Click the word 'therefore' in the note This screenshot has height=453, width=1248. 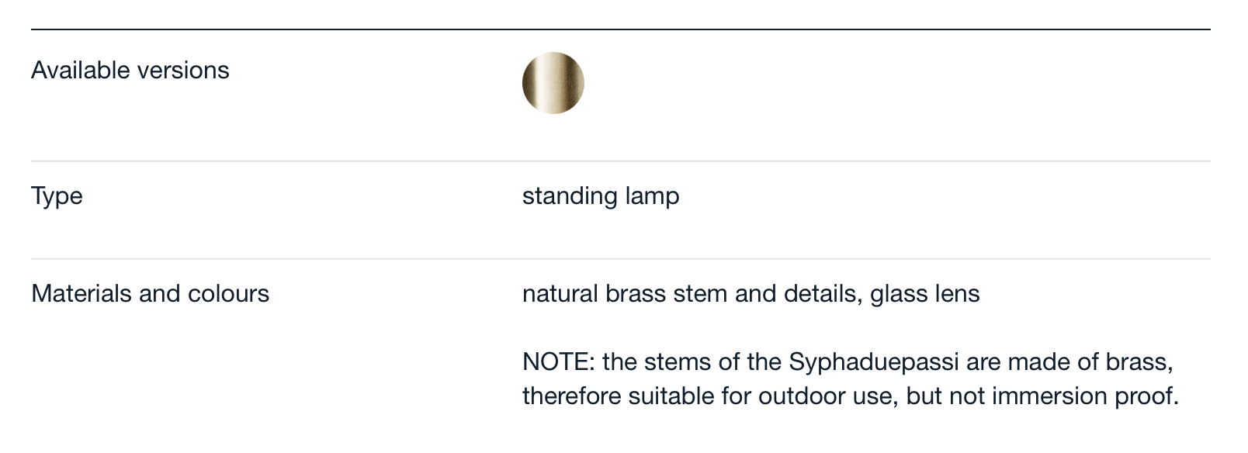tap(572, 396)
